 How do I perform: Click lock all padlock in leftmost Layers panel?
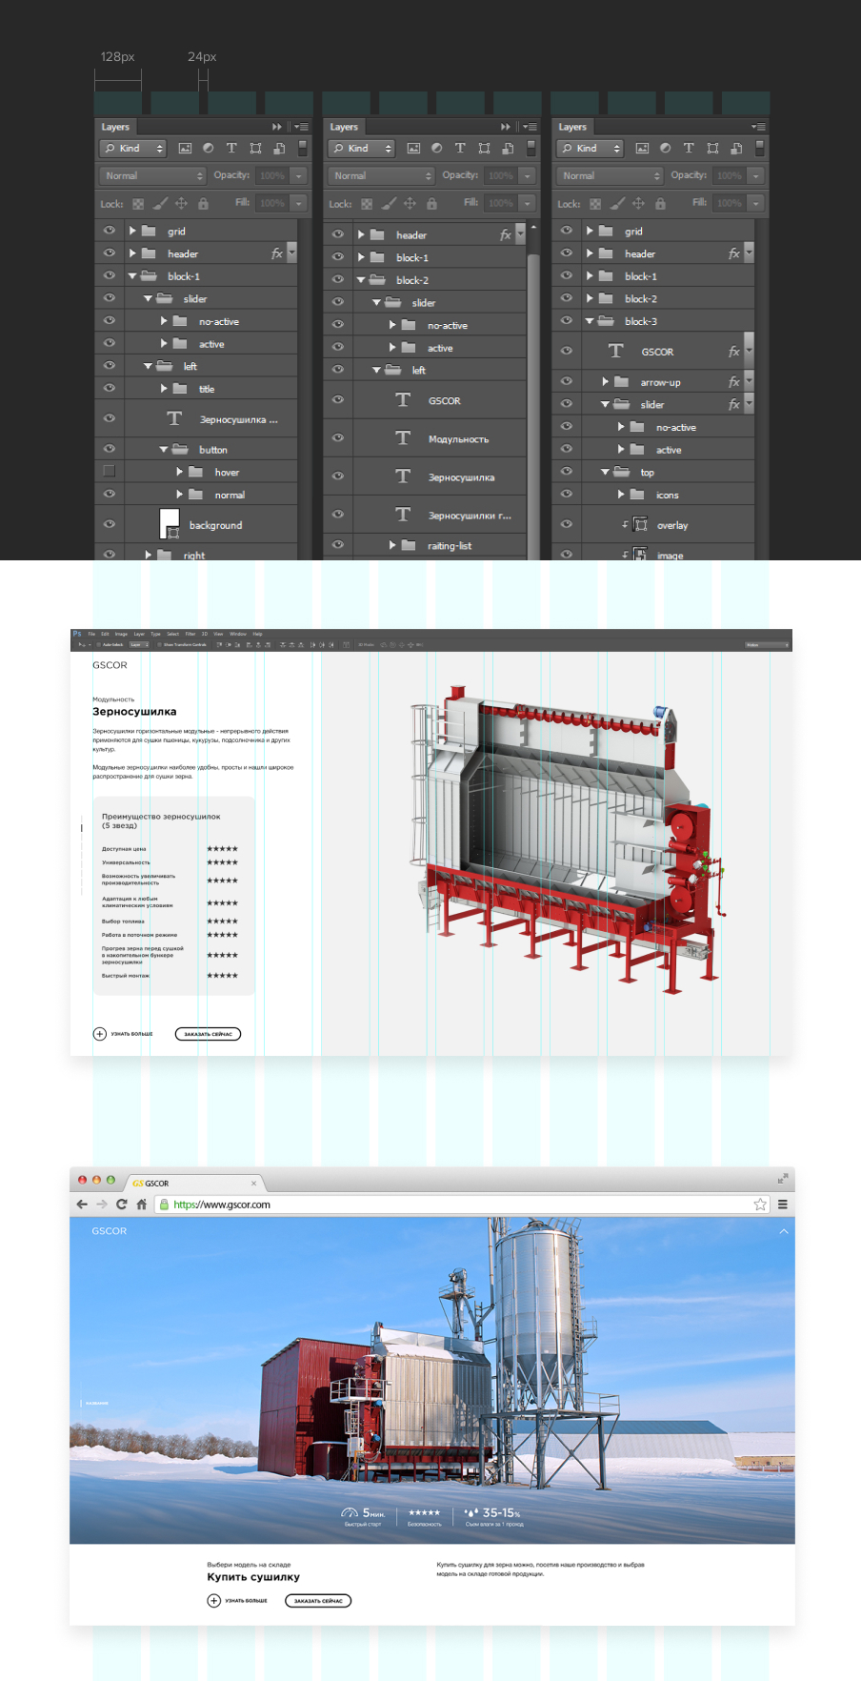tap(203, 204)
